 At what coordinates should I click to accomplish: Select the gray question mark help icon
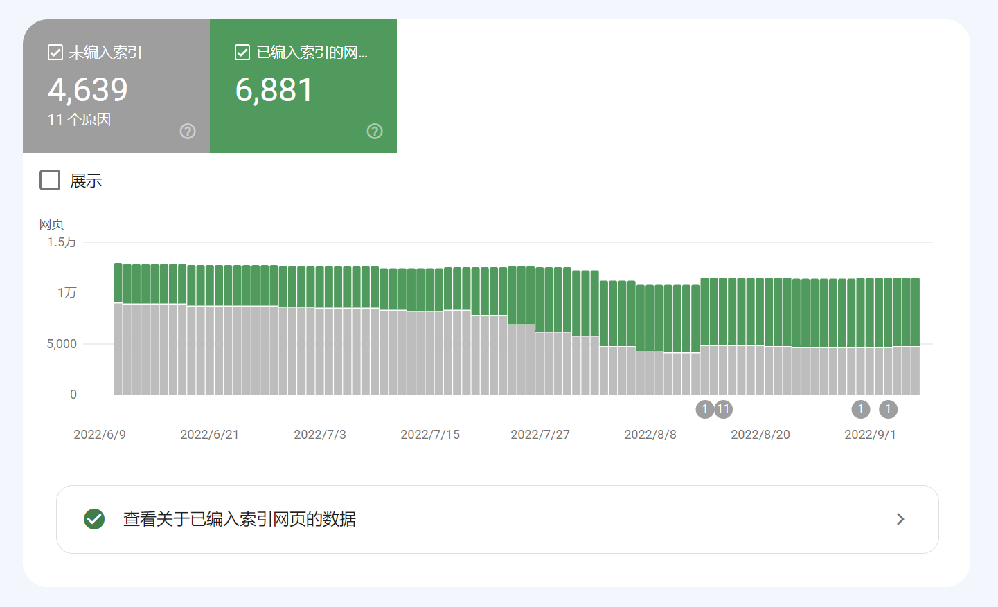[x=187, y=131]
